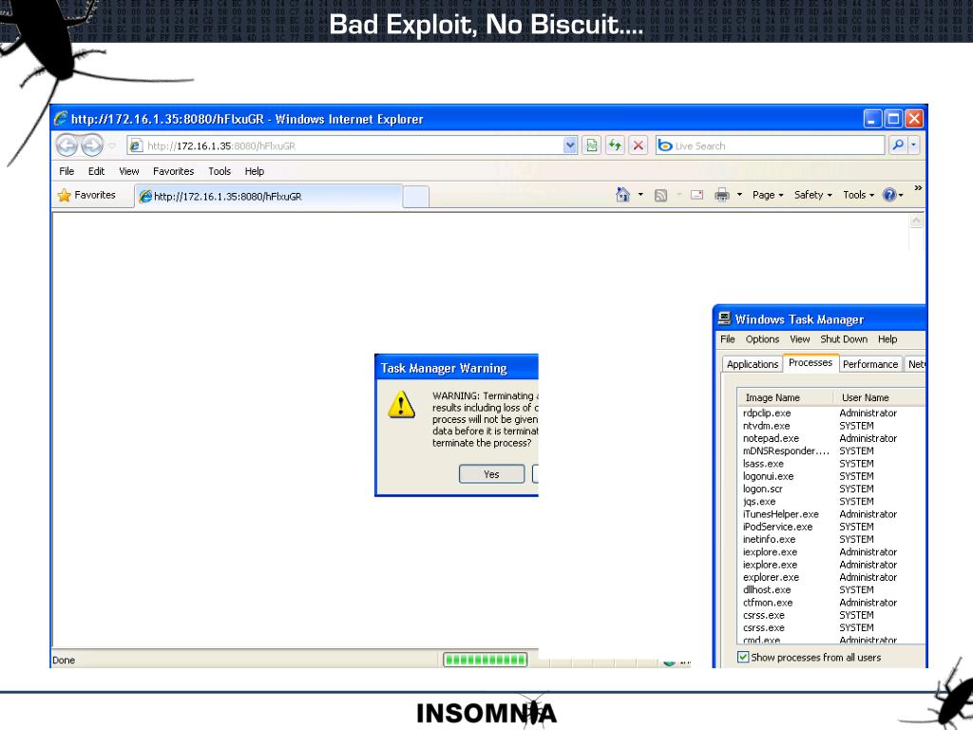Open the Safety dropdown menu

click(x=813, y=195)
